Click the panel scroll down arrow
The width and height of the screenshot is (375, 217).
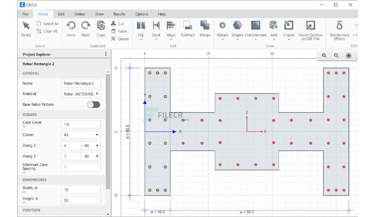coord(108,214)
